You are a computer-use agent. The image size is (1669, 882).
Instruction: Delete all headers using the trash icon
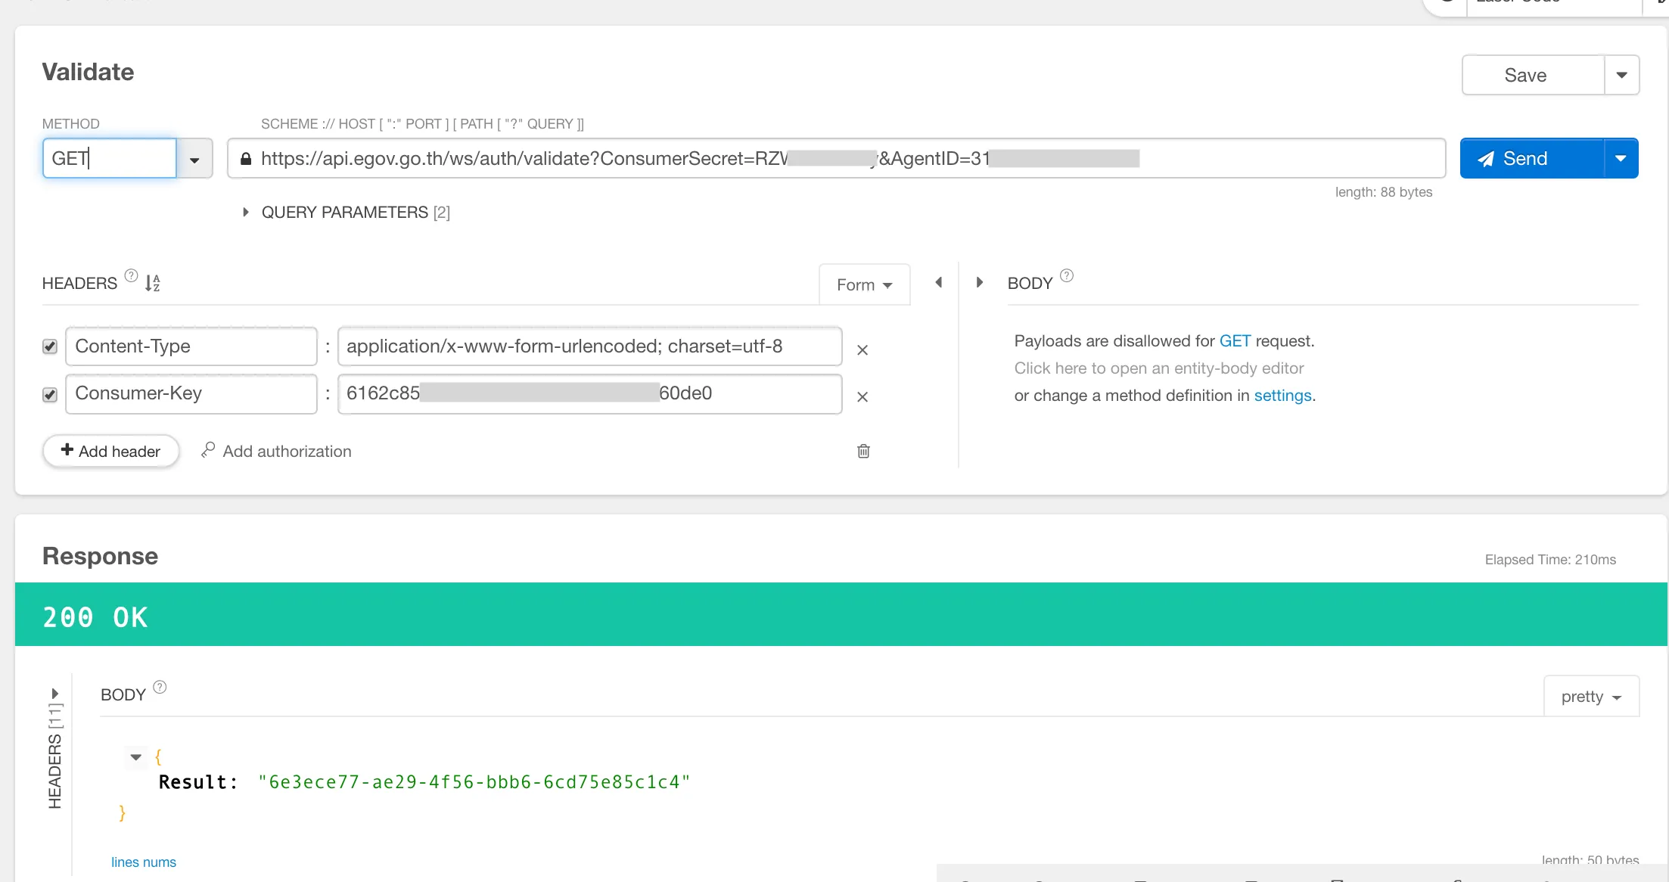click(x=863, y=451)
